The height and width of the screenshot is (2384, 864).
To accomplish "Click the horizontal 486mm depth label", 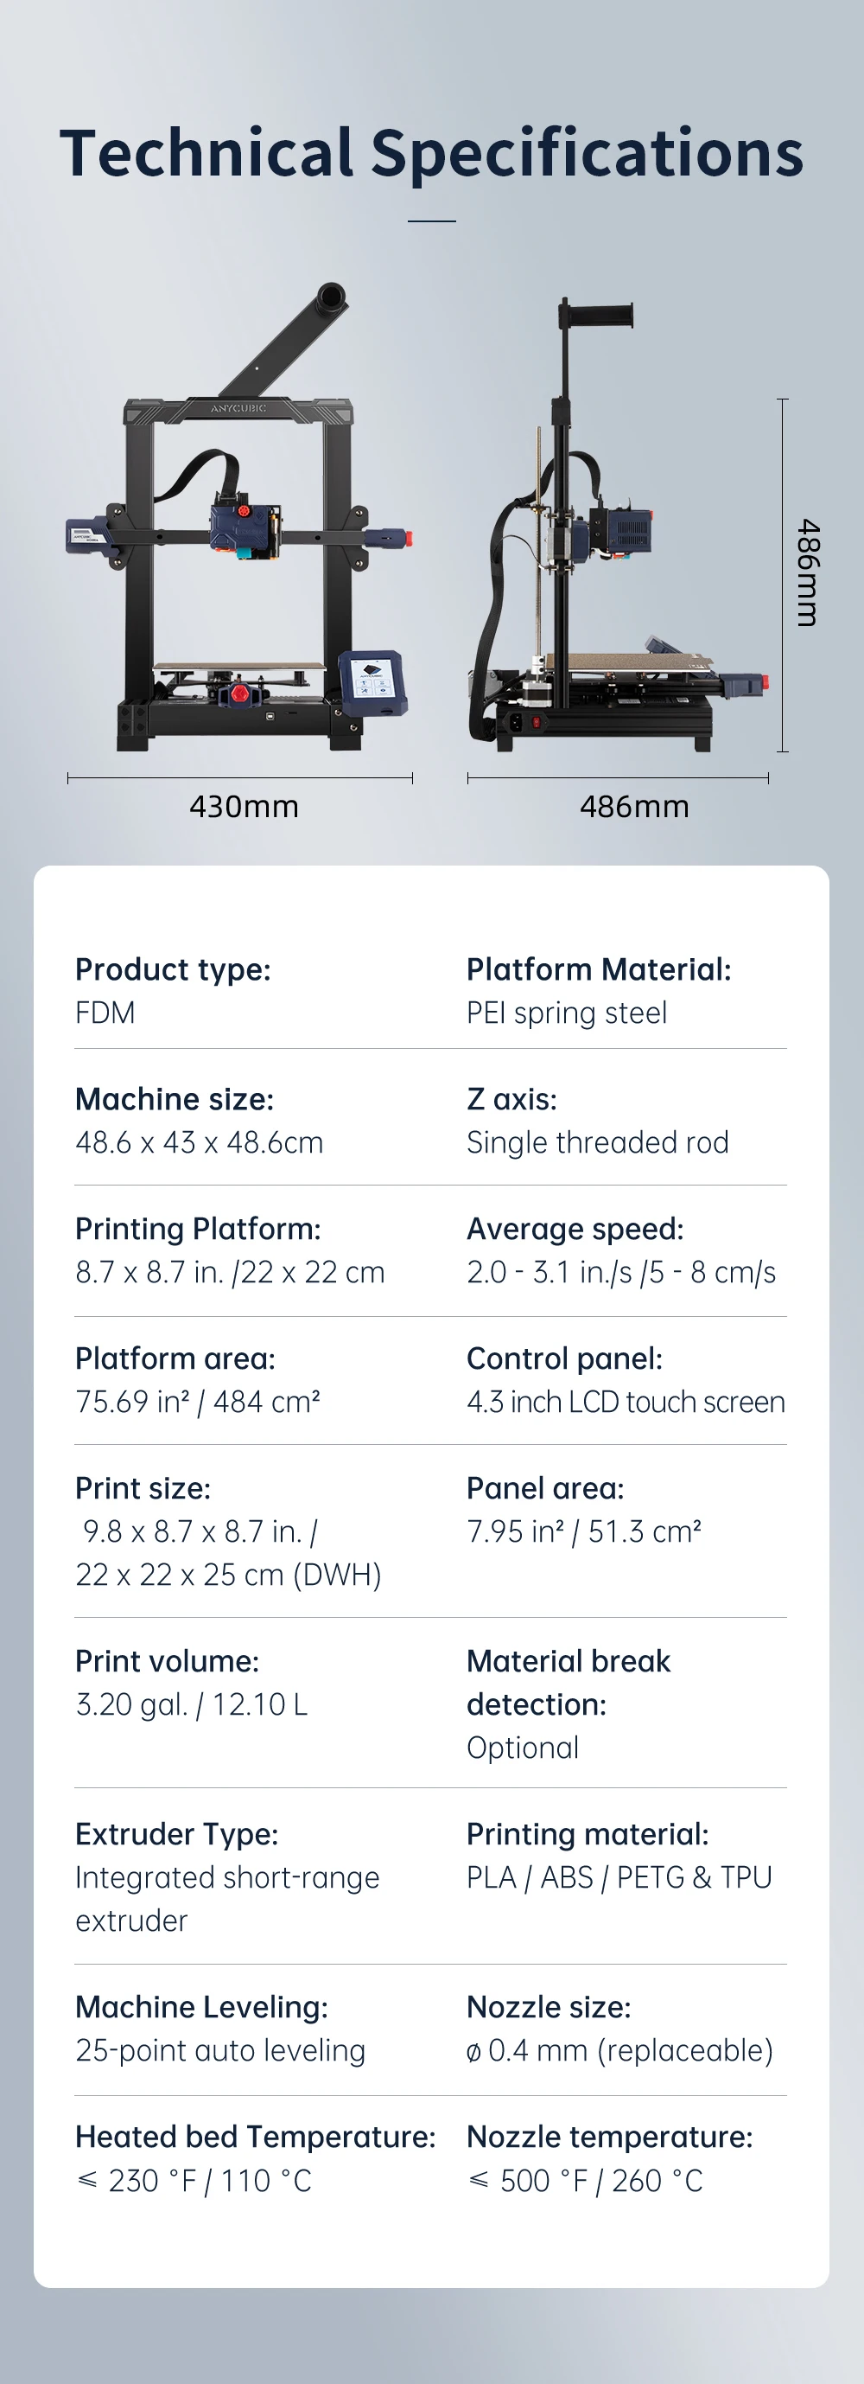I will pos(633,806).
